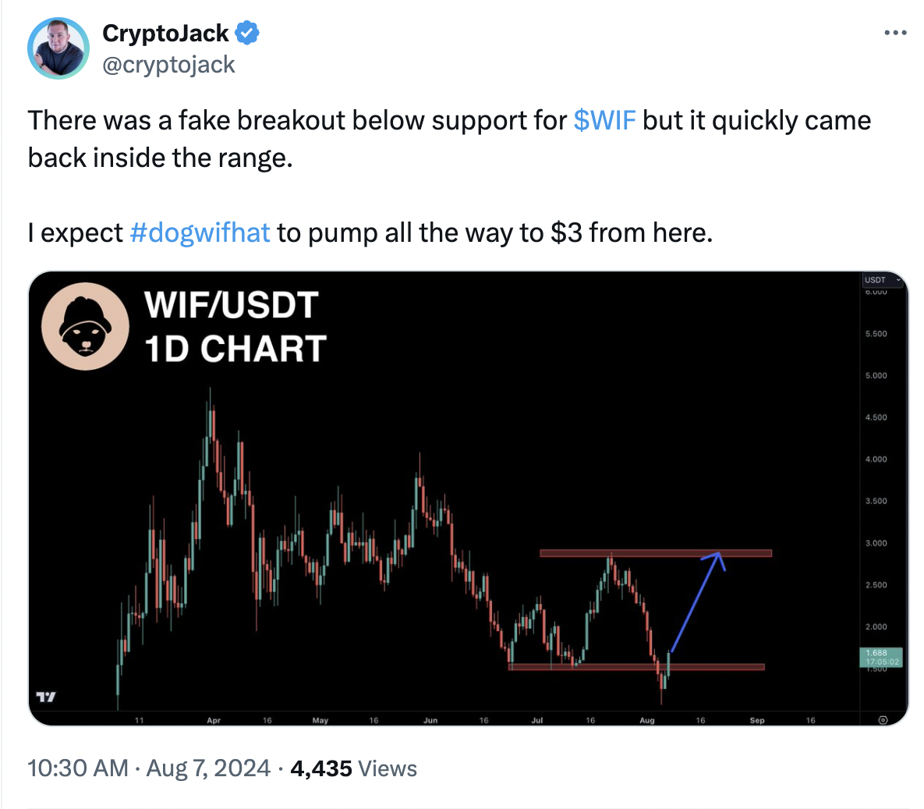This screenshot has width=924, height=809.
Task: Open CryptoJack's profile avatar
Action: (58, 48)
